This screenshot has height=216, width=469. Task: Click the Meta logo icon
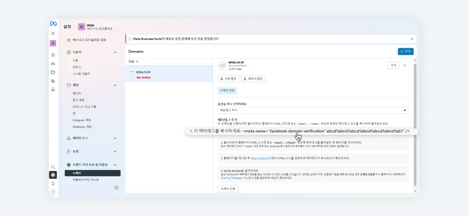[53, 24]
